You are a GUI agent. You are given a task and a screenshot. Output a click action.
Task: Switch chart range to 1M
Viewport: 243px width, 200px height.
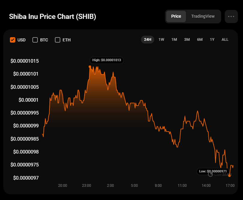174,40
